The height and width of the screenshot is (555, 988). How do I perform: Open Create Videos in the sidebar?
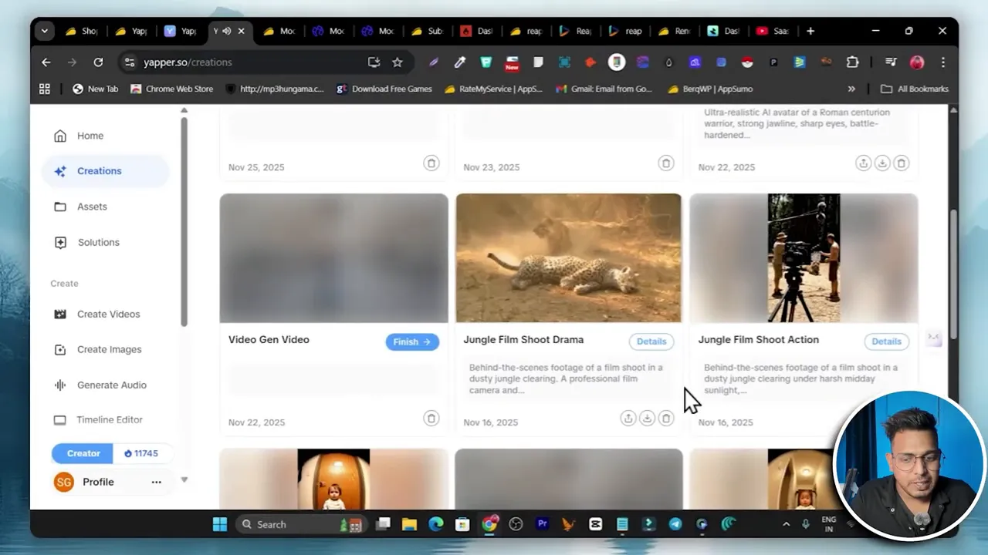pyautogui.click(x=108, y=314)
